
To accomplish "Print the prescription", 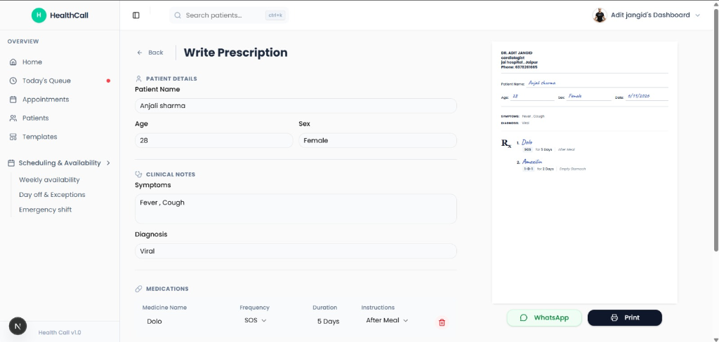I will 624,317.
